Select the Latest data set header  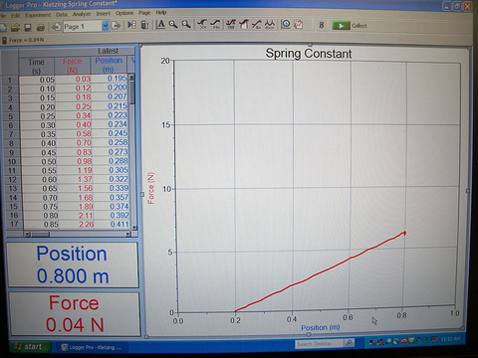[x=108, y=51]
